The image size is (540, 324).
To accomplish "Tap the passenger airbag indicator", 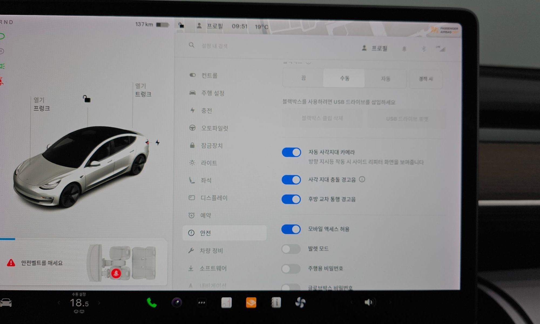I will click(445, 30).
